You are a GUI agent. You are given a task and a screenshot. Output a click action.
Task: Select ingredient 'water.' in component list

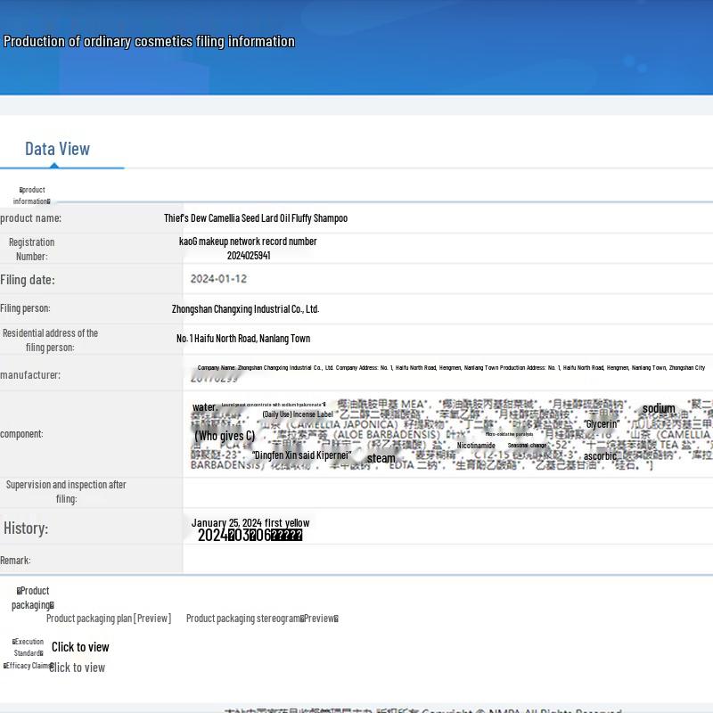pyautogui.click(x=205, y=407)
